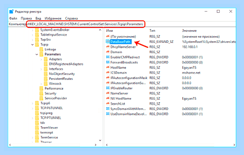
Task: Click the Имя column header
Action: 109,31
